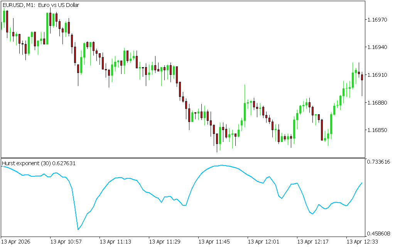Click the 1.16880 price axis label
This screenshot has height=247, width=395.
pos(377,103)
